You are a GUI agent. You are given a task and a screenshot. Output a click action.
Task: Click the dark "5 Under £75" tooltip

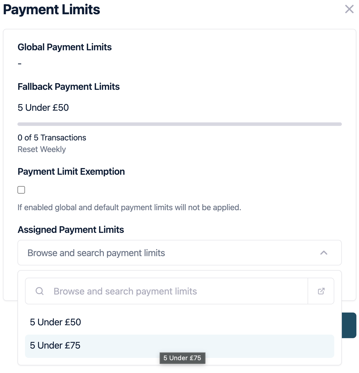(x=182, y=358)
